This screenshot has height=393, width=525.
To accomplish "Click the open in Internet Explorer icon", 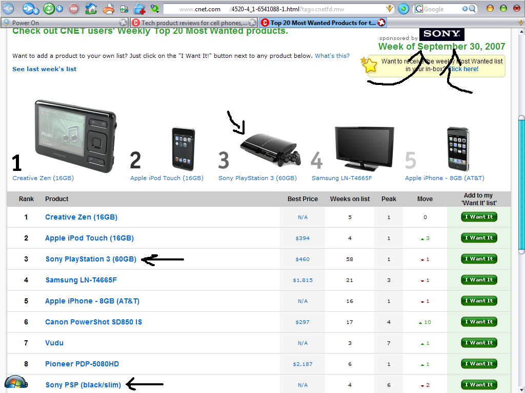I will pyautogui.click(x=124, y=9).
